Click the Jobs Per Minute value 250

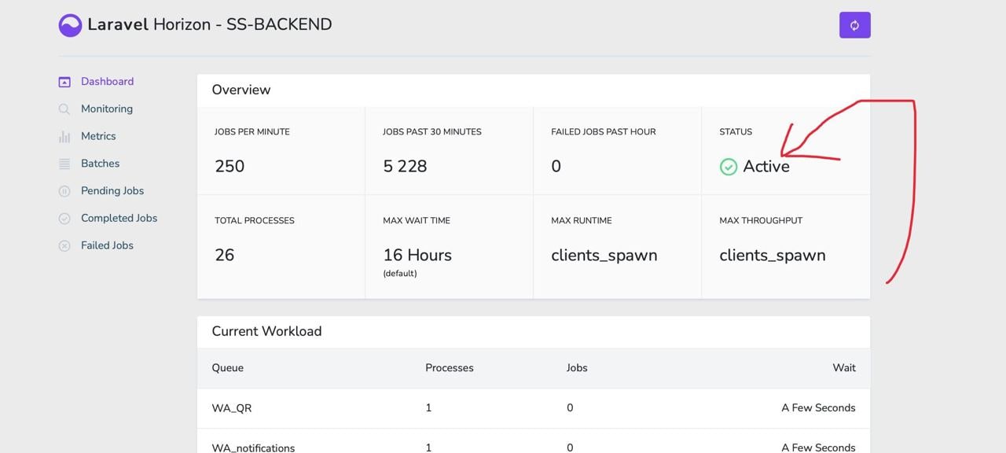coord(229,166)
